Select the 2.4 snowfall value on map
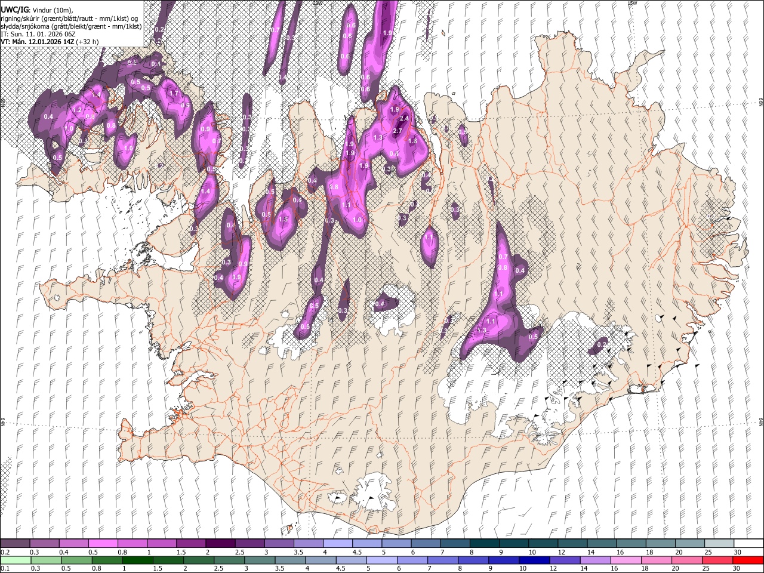This screenshot has height=573, width=764. pyautogui.click(x=404, y=118)
